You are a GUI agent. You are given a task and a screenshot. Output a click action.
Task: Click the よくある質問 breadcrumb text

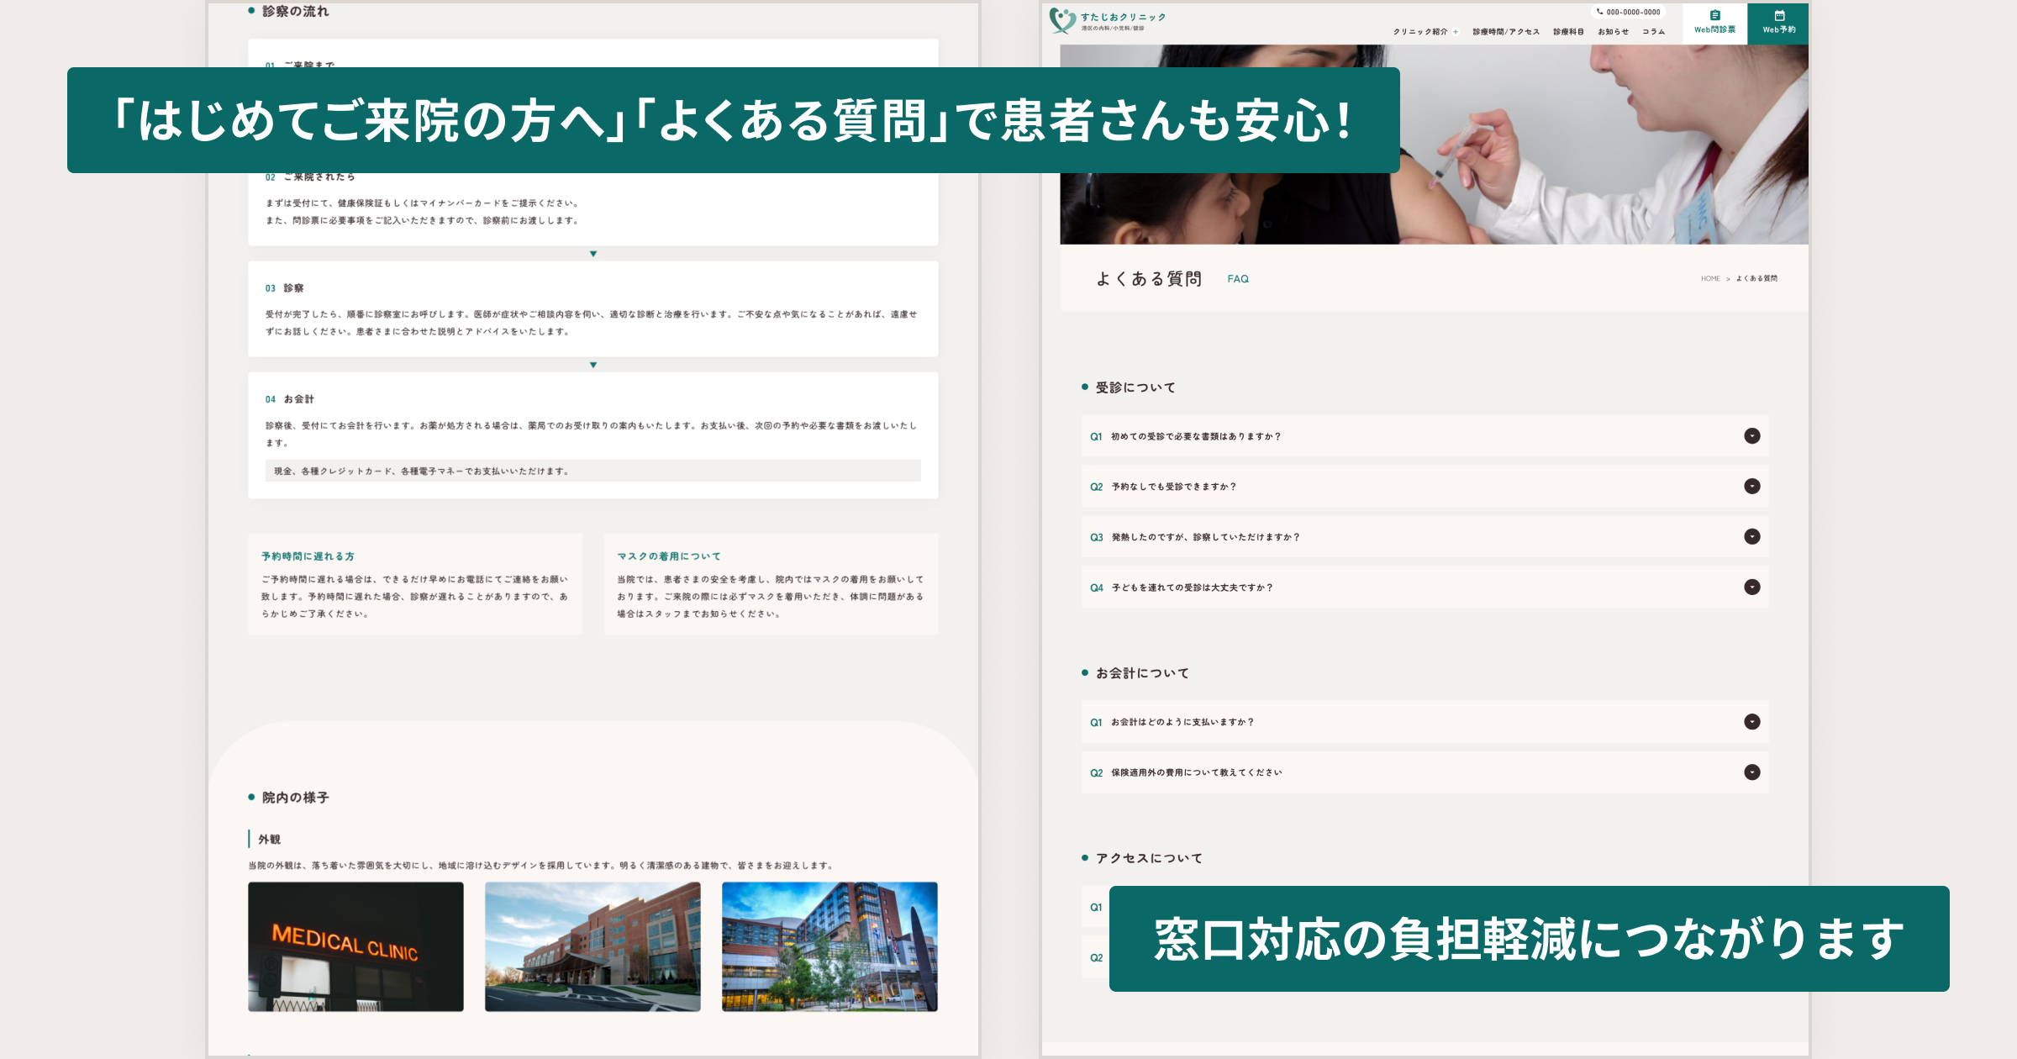[1756, 278]
